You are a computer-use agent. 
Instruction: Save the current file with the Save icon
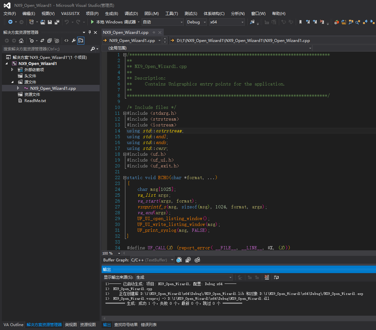[x=50, y=22]
